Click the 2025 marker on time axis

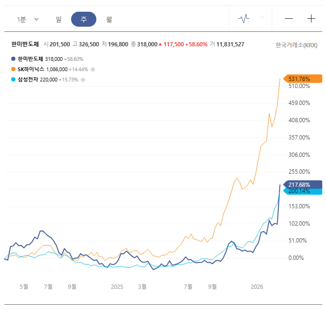(117, 287)
